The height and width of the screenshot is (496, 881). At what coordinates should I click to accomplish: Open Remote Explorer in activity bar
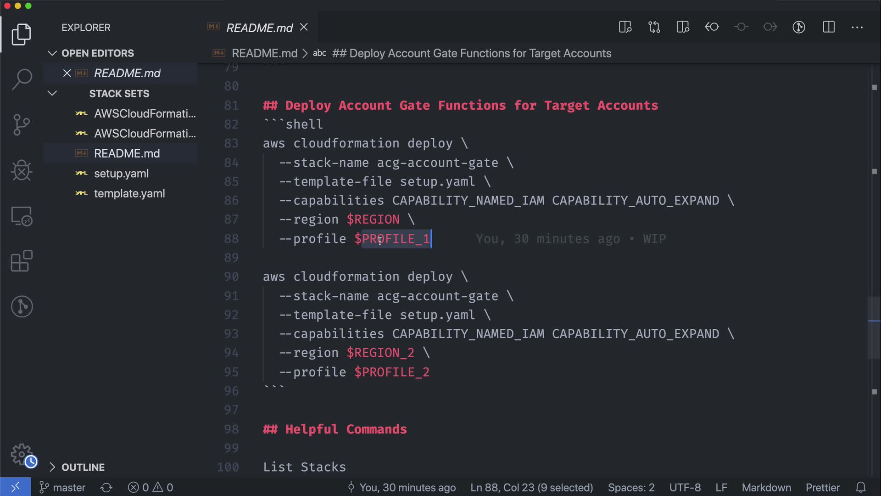[22, 216]
